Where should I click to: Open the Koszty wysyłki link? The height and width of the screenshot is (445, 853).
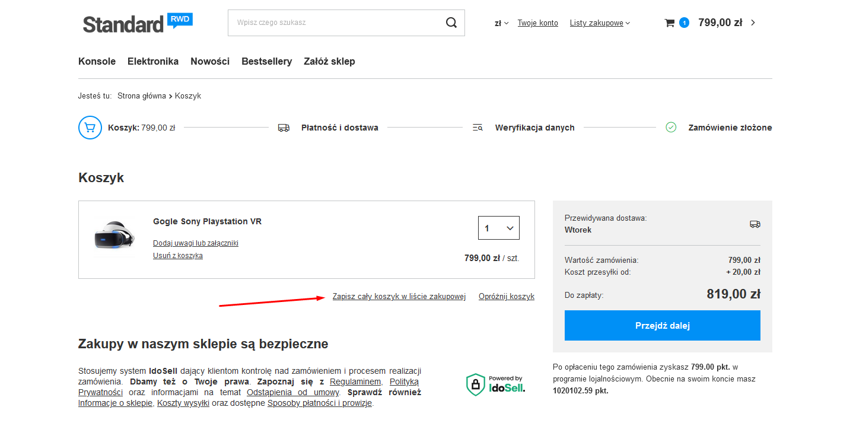click(183, 403)
